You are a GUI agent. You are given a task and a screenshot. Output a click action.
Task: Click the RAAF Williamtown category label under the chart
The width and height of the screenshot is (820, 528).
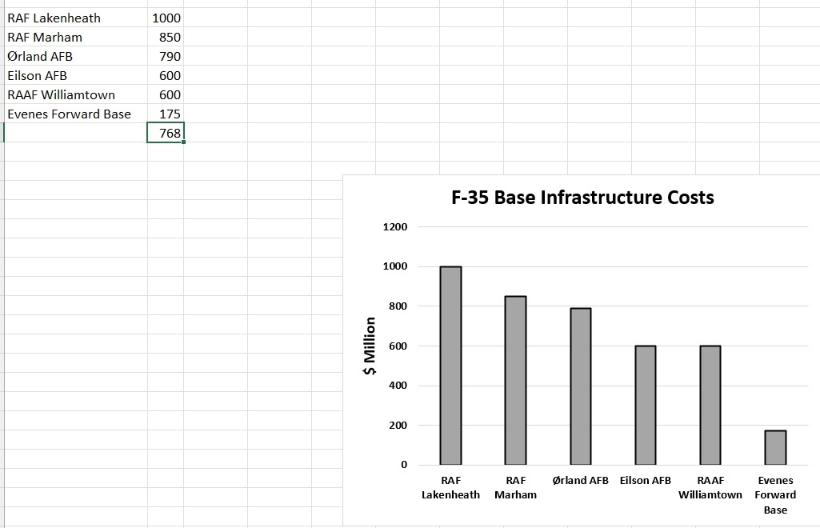710,487
